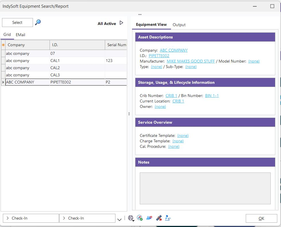
Task: Switch to the EMail tab
Action: point(20,35)
